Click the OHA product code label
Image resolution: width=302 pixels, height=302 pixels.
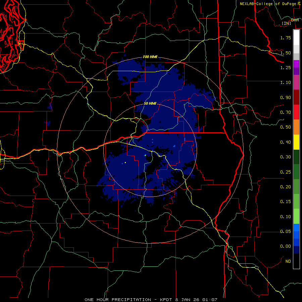(295, 20)
